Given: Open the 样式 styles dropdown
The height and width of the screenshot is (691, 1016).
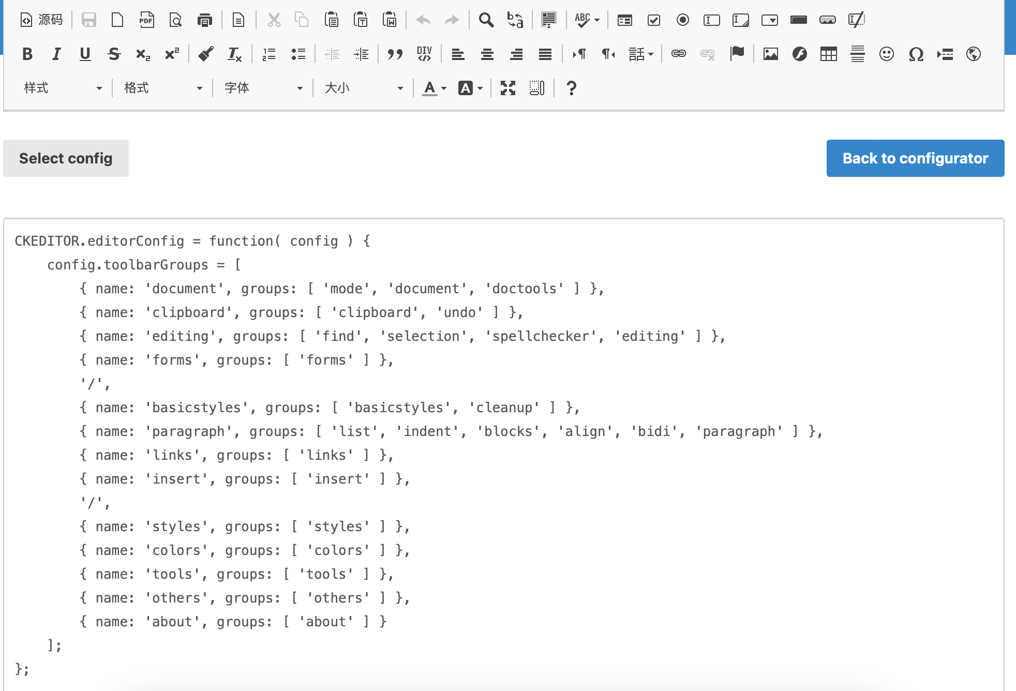Looking at the screenshot, I should coord(62,88).
